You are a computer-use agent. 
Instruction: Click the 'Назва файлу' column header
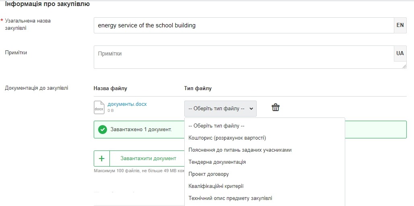pyautogui.click(x=110, y=89)
